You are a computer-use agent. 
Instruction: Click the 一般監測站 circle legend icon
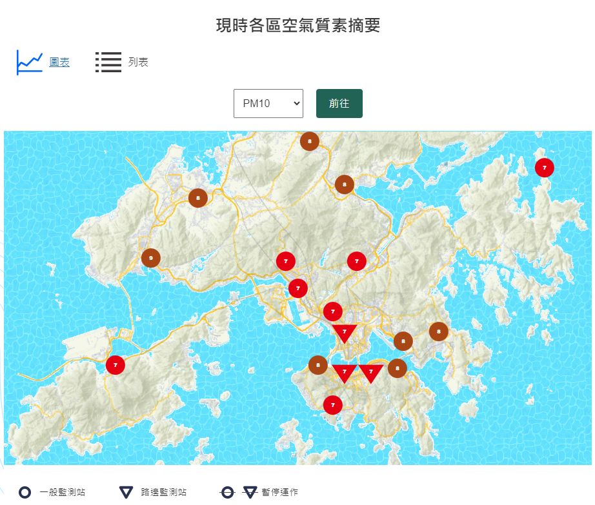(26, 491)
